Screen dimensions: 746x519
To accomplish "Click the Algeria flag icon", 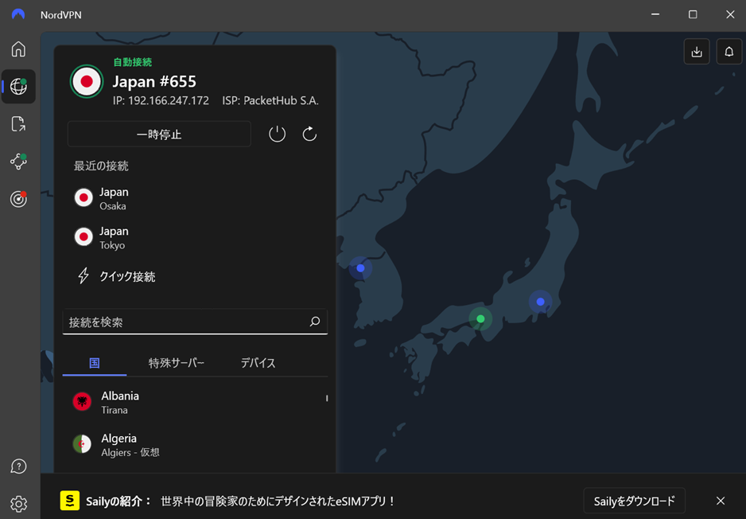I will [x=82, y=443].
